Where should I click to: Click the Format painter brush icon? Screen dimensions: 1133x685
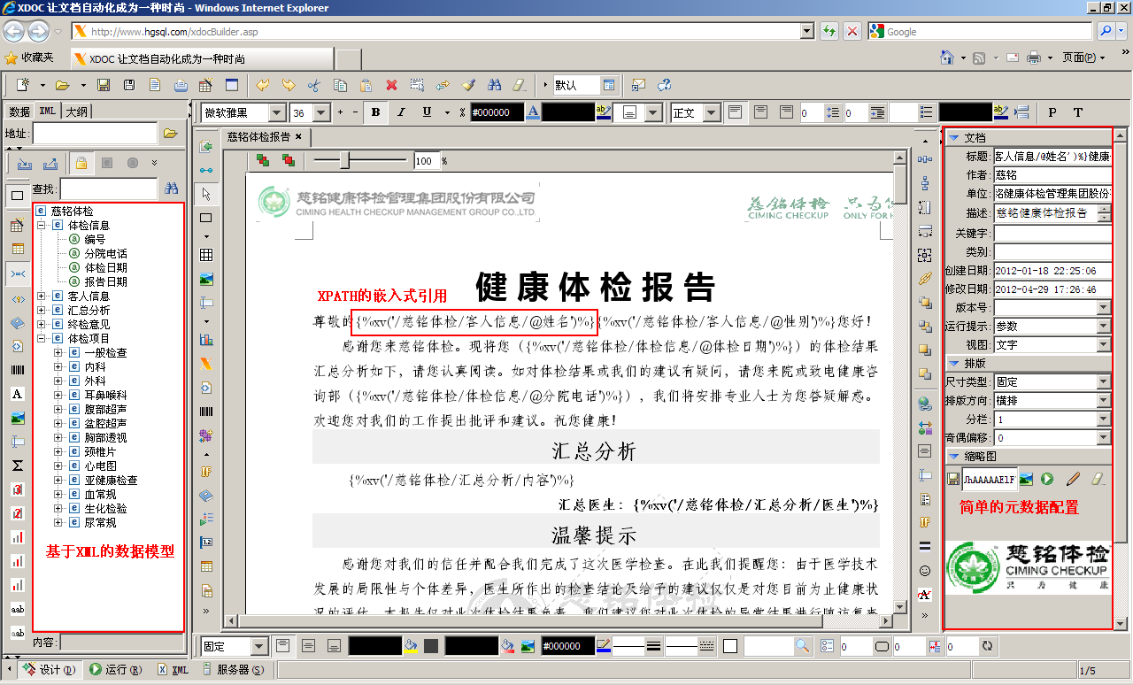tap(468, 85)
